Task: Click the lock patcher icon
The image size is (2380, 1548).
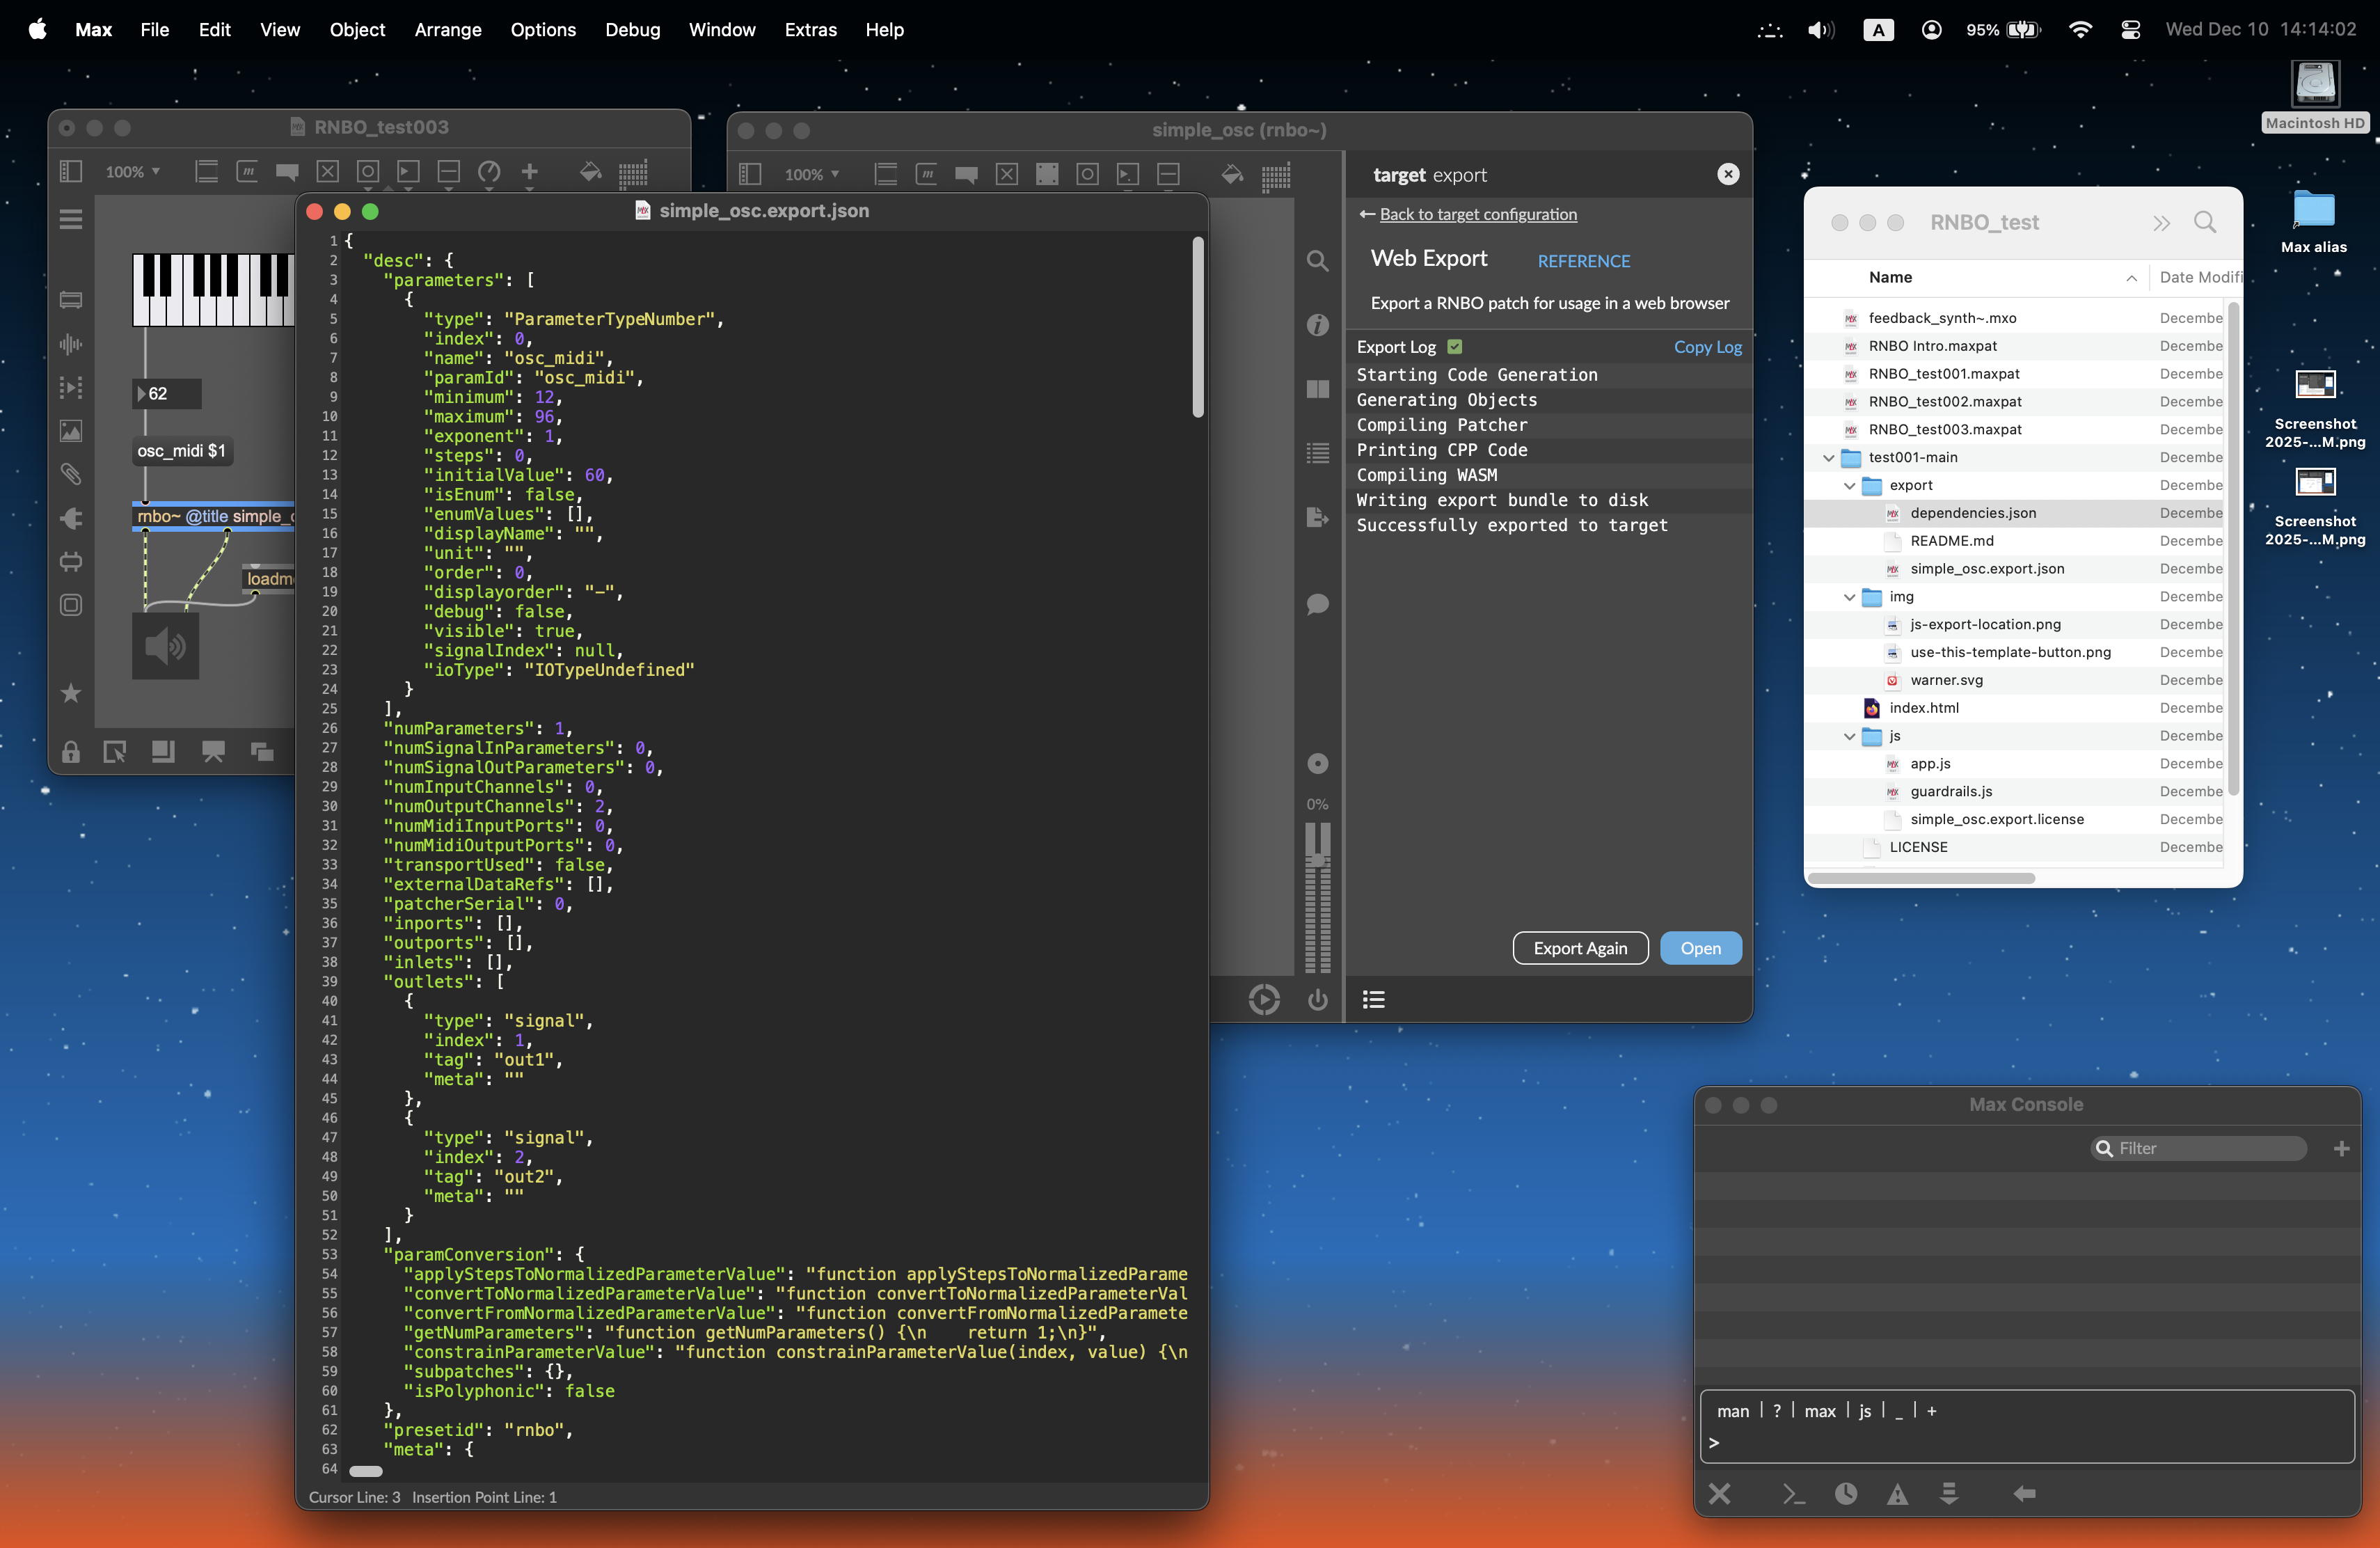Action: (x=71, y=752)
